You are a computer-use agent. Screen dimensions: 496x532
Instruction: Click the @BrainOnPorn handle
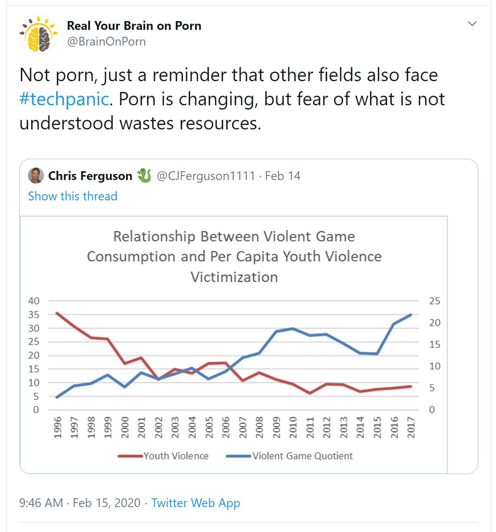[106, 41]
